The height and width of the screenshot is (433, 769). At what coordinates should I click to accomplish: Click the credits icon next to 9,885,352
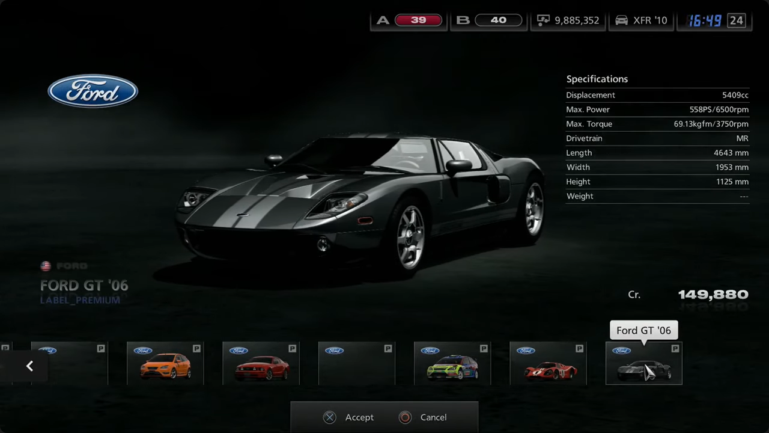pyautogui.click(x=543, y=20)
